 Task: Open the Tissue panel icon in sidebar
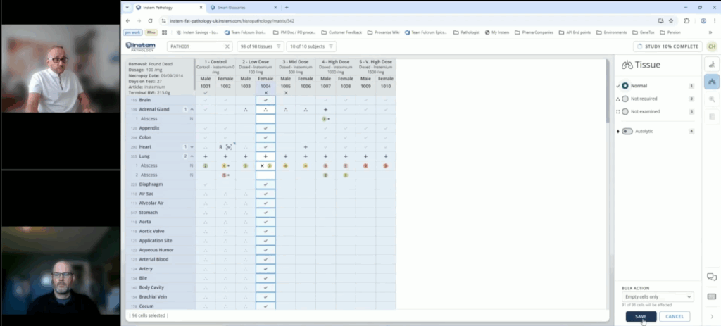(x=711, y=82)
